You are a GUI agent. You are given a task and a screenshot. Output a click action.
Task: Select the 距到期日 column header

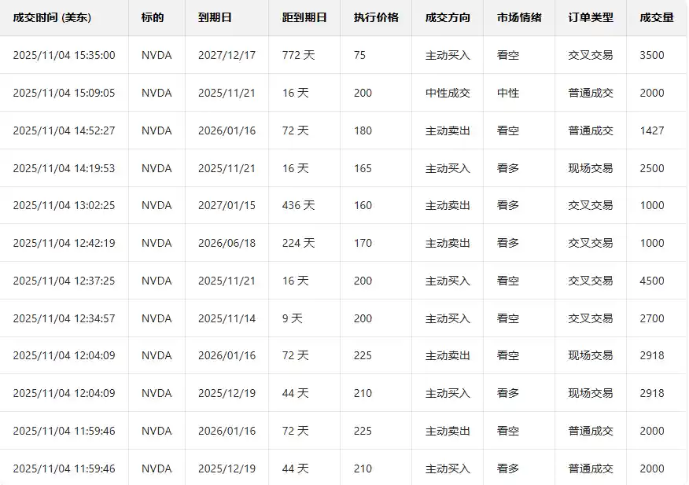(x=304, y=17)
